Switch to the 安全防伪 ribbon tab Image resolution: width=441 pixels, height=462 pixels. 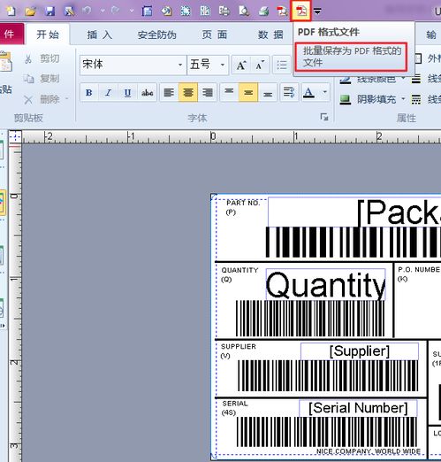click(x=156, y=35)
